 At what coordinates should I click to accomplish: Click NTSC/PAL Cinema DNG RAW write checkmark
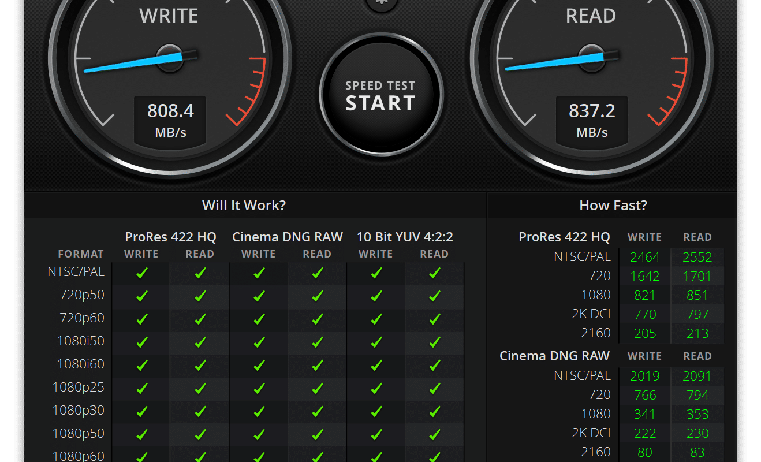[259, 273]
